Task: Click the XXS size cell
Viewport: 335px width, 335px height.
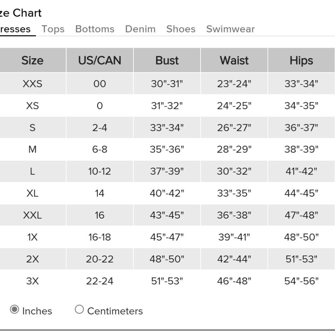Action: [x=32, y=84]
